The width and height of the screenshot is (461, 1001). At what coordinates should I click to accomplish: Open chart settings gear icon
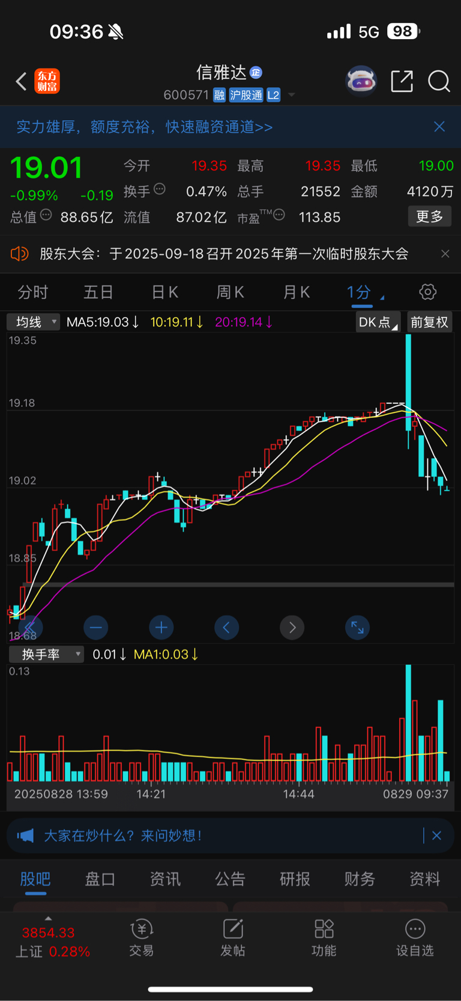428,292
